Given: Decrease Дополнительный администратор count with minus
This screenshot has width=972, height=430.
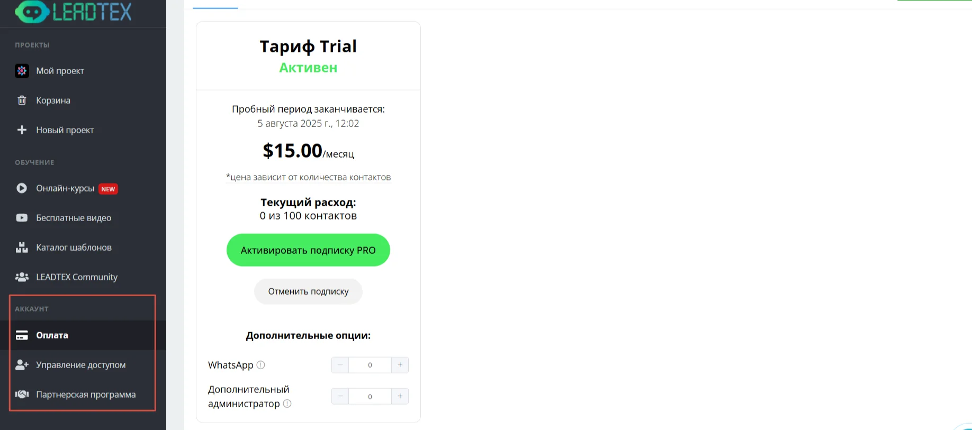Looking at the screenshot, I should pos(340,396).
